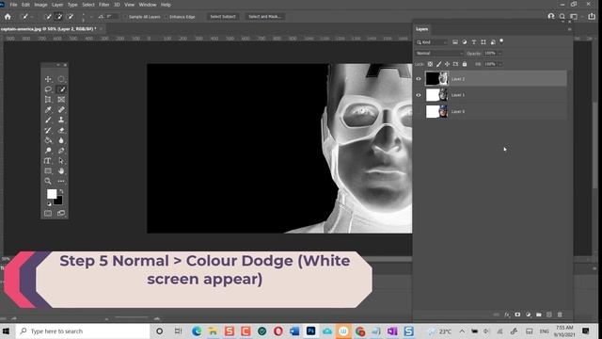Open Photoshop search icon in top right
This screenshot has height=339, width=602.
562,17
